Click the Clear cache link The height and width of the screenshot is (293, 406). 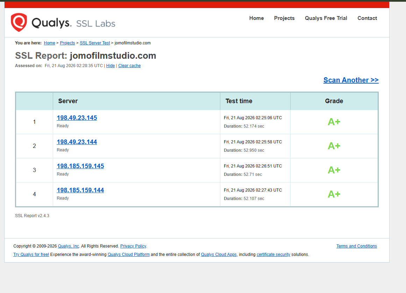[x=129, y=66]
